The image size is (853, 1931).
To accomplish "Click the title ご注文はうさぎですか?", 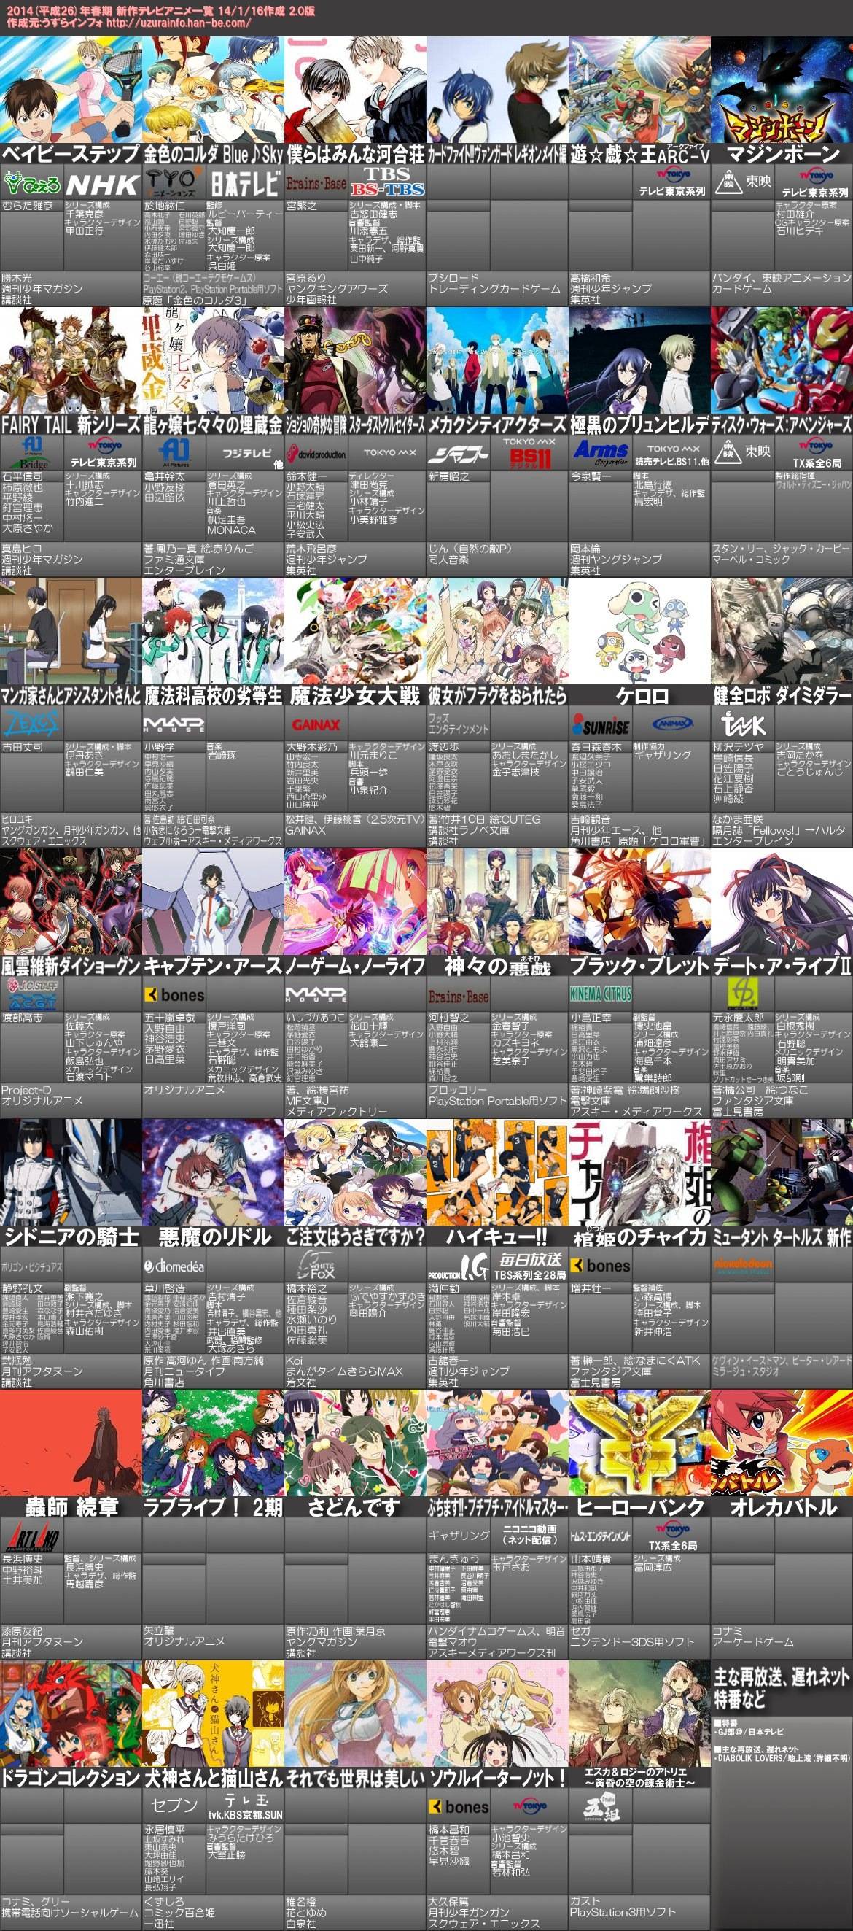I will pyautogui.click(x=355, y=1238).
